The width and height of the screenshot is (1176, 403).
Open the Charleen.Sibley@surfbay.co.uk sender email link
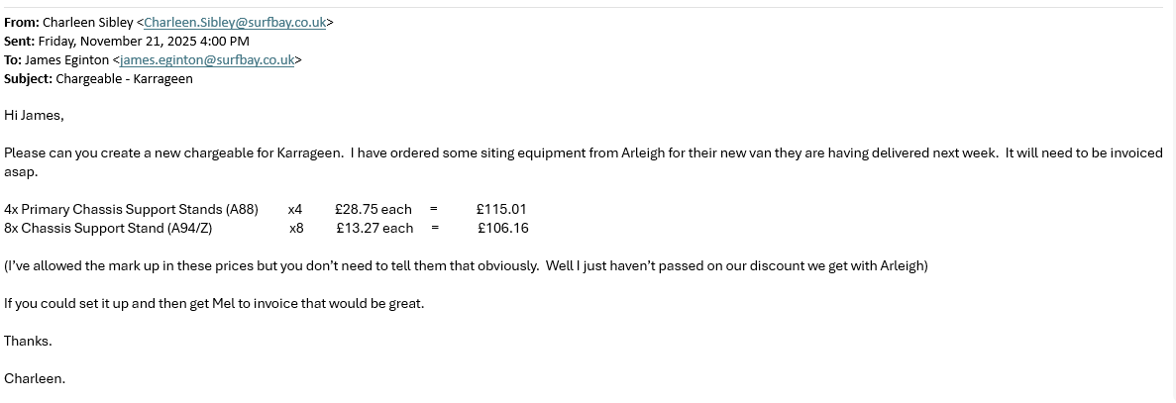pyautogui.click(x=235, y=22)
